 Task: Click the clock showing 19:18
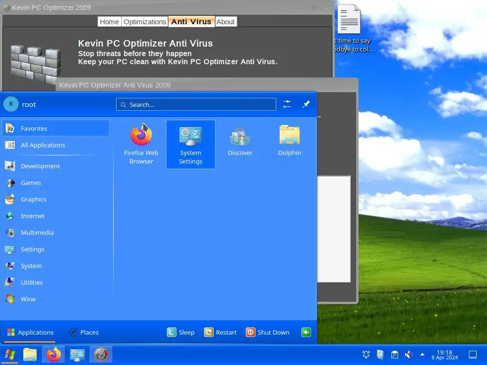point(445,355)
